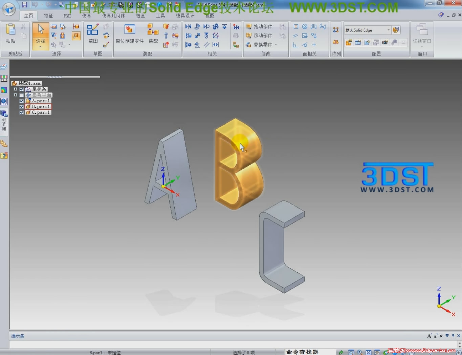Open the 默认.Solid Edge configuration dropdown
This screenshot has width=462, height=355.
tap(388, 30)
